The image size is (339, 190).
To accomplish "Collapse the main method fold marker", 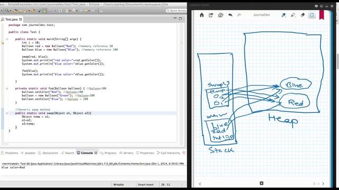I will [x=7, y=39].
